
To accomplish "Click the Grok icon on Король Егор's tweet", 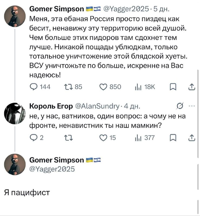I will 180,106.
